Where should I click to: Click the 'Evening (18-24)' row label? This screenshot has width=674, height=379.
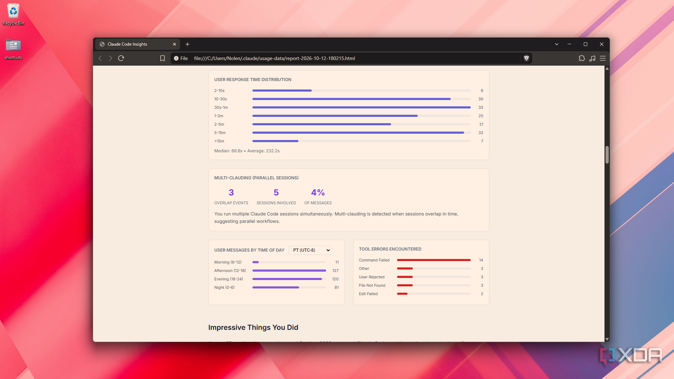coord(229,279)
